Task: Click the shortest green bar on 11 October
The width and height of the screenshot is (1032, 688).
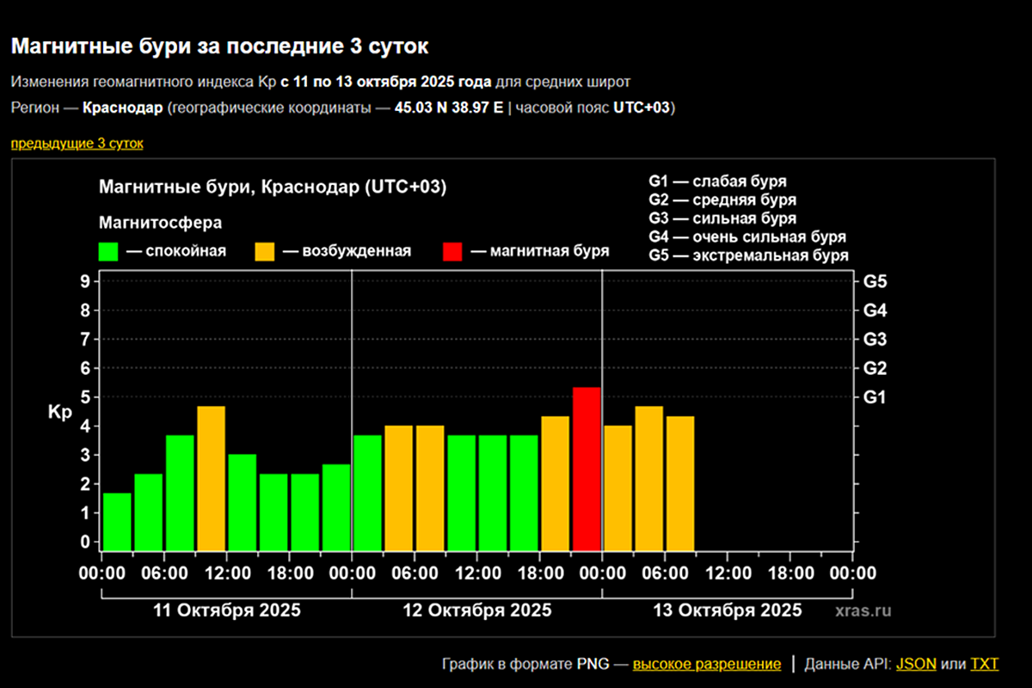Action: 117,521
